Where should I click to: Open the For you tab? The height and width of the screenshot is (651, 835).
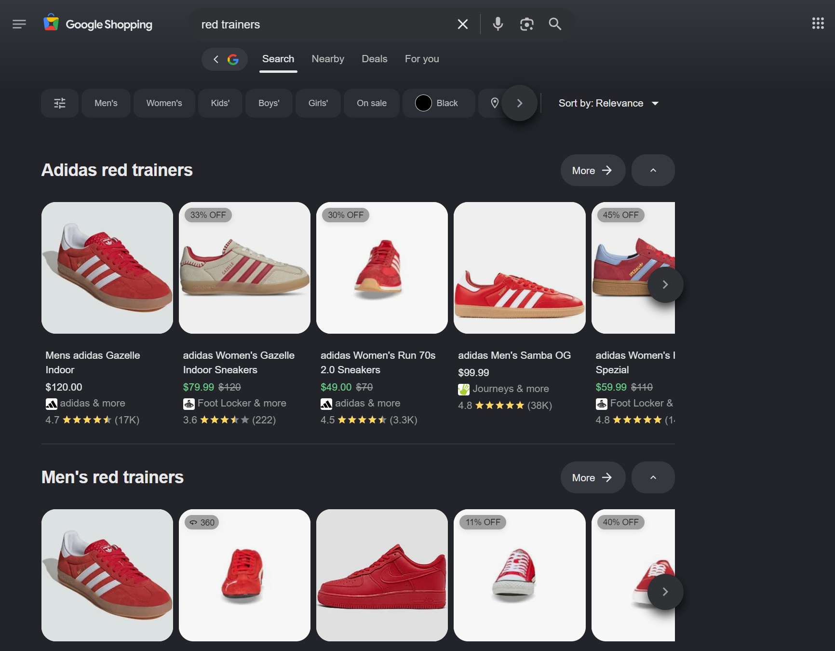[422, 59]
